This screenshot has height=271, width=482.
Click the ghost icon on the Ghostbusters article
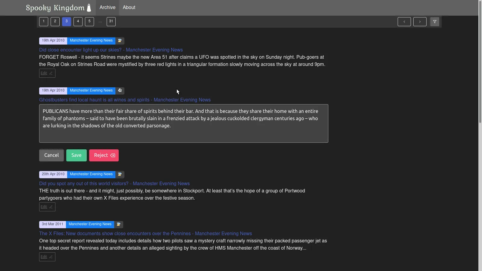pyautogui.click(x=120, y=91)
